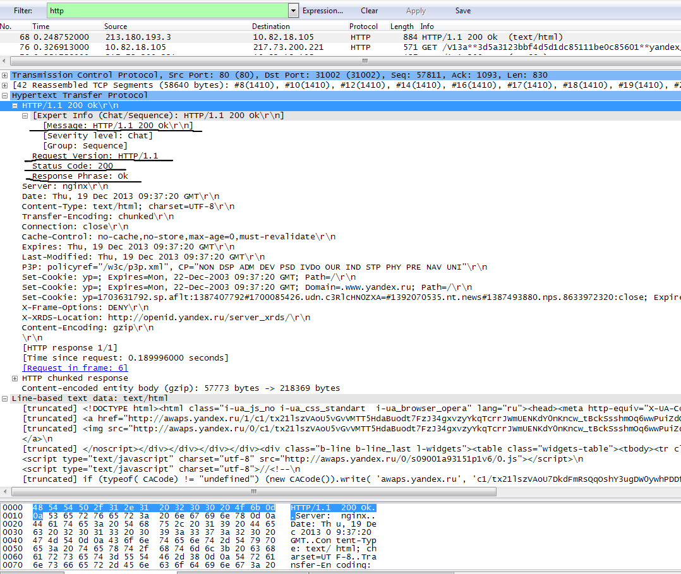This screenshot has width=681, height=574.
Task: Click hex dump row at offset 0000
Action: point(190,508)
